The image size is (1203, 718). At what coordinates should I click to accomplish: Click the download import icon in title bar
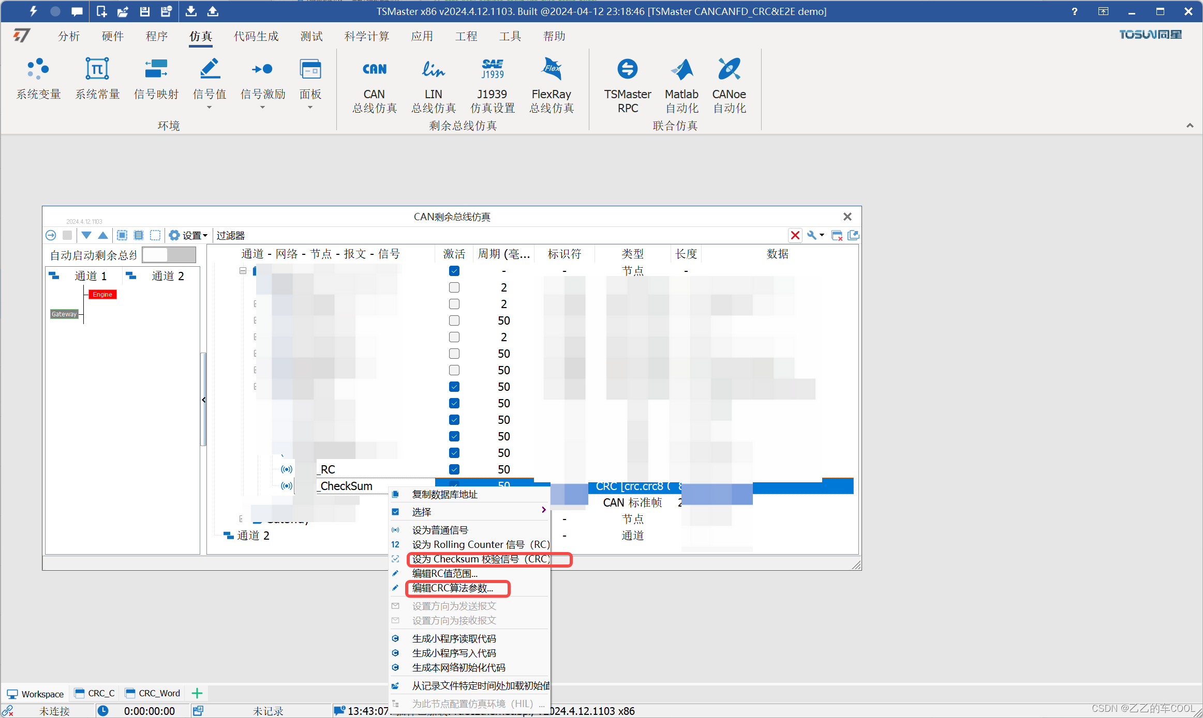click(191, 11)
